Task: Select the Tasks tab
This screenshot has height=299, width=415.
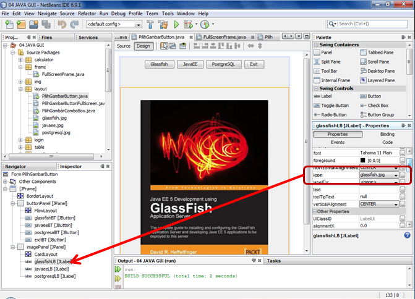Action: click(x=273, y=261)
